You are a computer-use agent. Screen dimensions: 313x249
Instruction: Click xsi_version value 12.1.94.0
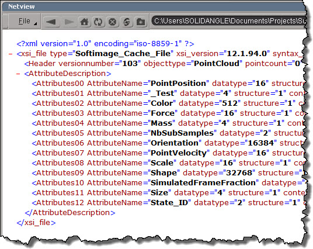click(x=247, y=54)
